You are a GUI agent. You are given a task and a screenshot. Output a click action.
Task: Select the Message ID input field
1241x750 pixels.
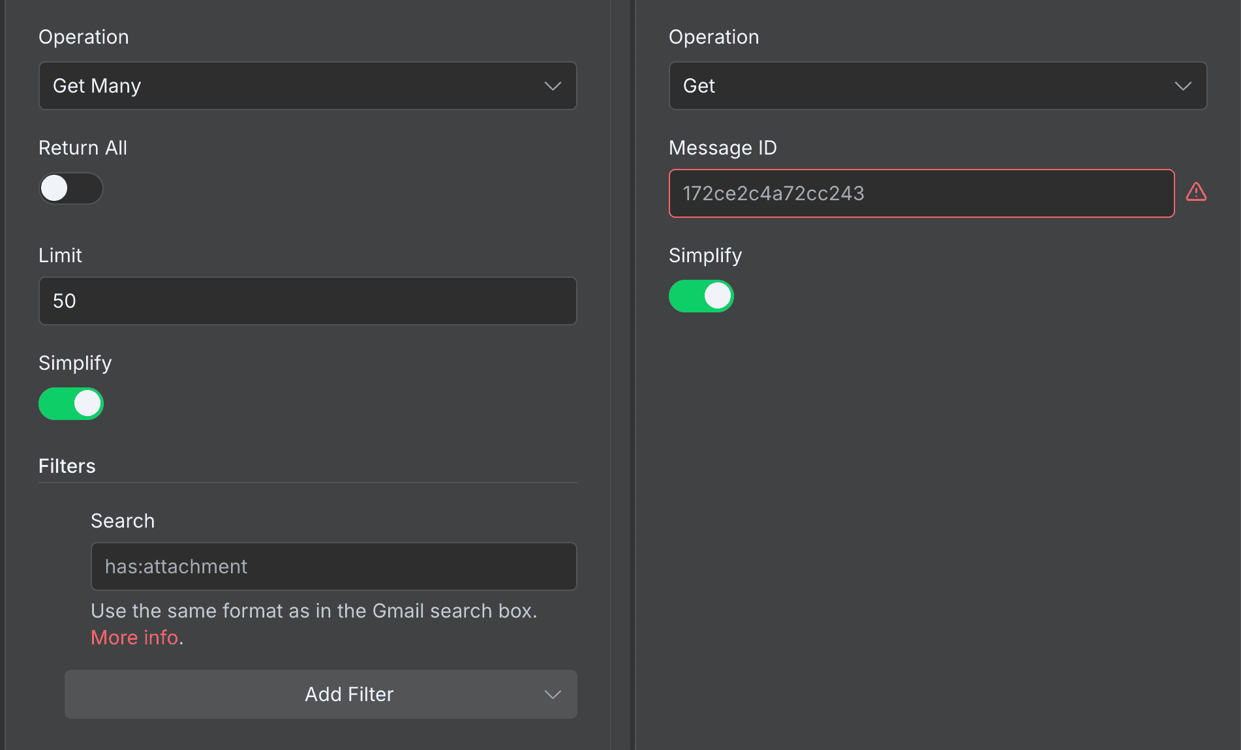click(x=921, y=193)
